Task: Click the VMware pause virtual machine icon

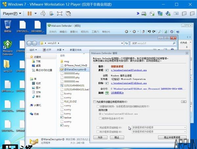Action: coord(30,13)
